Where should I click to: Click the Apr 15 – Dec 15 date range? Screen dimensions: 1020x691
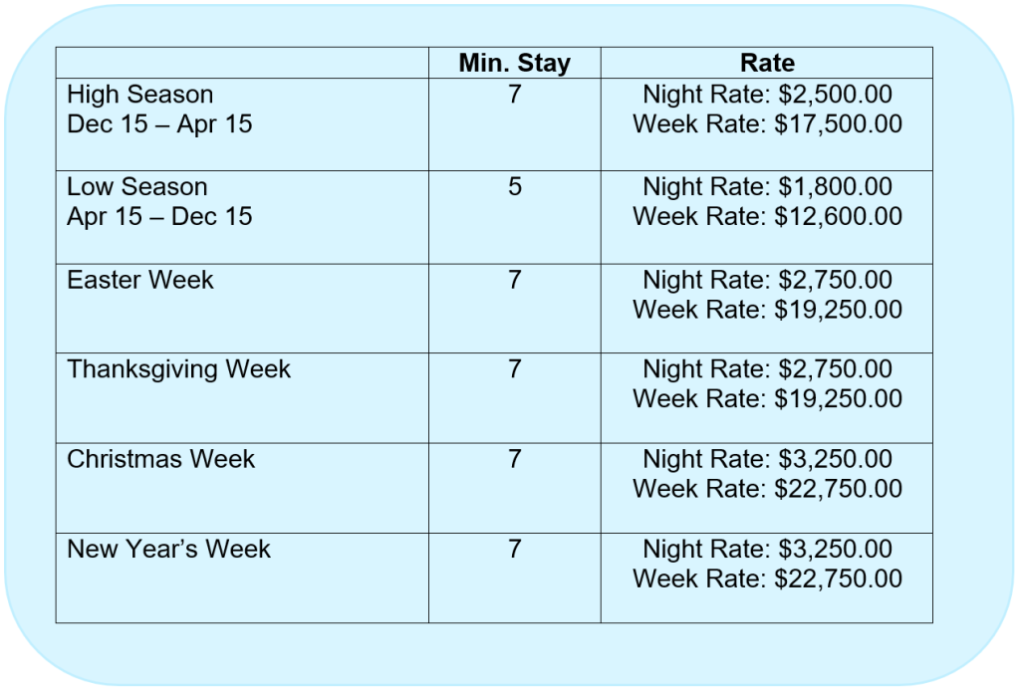pos(159,216)
